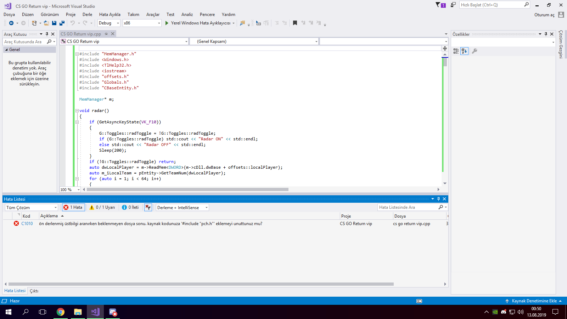Click the editor vertical scrollbar thumb
567x319 pixels.
point(445,62)
